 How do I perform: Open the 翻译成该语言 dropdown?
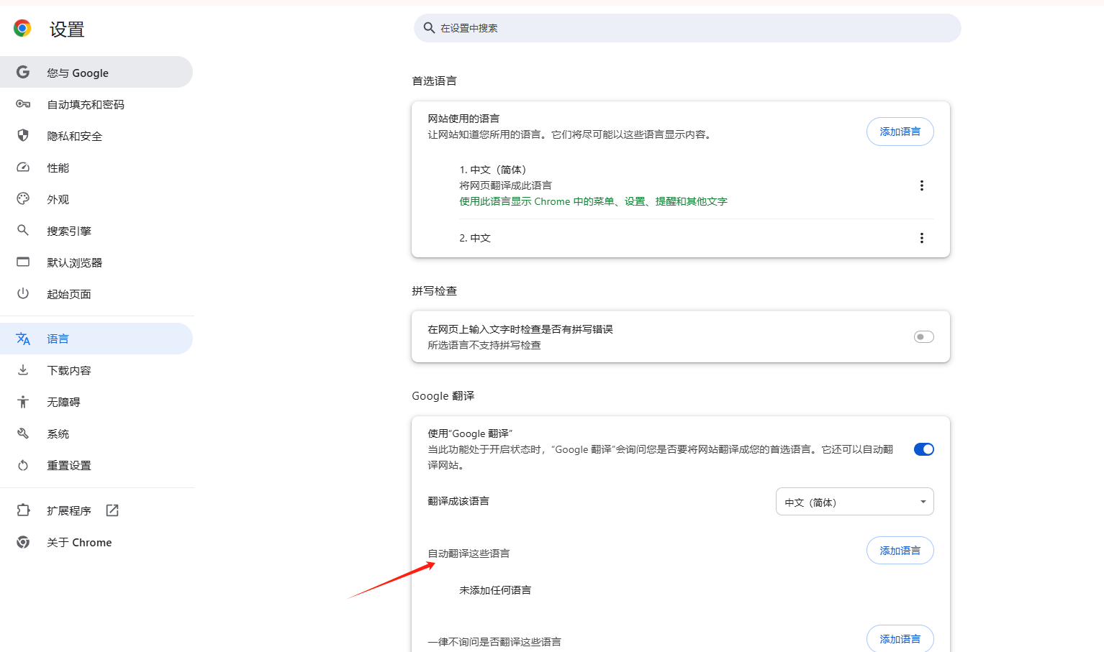pyautogui.click(x=854, y=502)
